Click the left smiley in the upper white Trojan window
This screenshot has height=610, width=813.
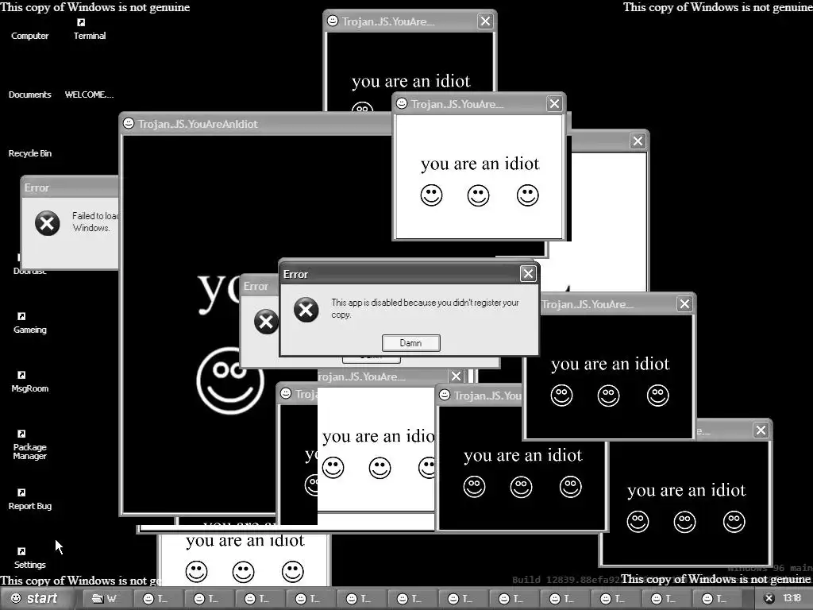point(431,195)
